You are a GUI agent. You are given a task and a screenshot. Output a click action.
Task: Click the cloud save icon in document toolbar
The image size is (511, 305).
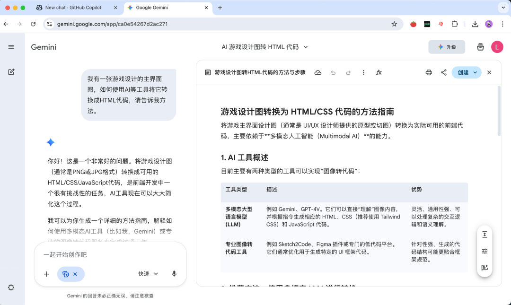pyautogui.click(x=318, y=72)
